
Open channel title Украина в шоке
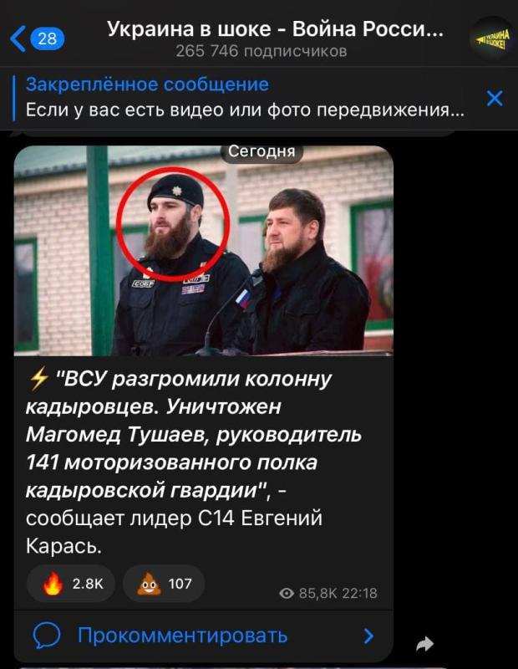pos(275,29)
